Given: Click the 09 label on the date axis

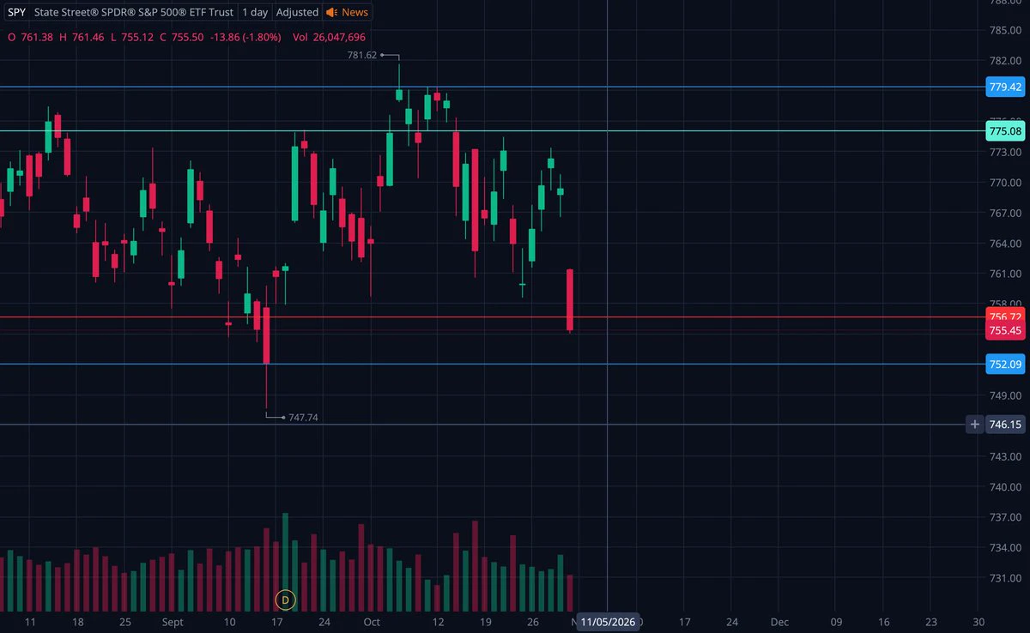Looking at the screenshot, I should coord(836,621).
